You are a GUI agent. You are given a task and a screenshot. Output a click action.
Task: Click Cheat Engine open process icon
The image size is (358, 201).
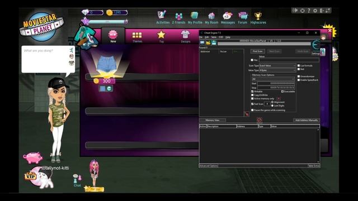[202, 42]
